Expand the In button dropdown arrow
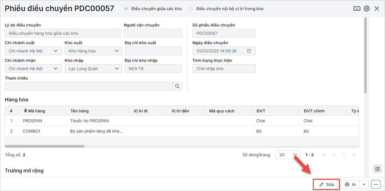This screenshot has width=385, height=191. [364, 184]
